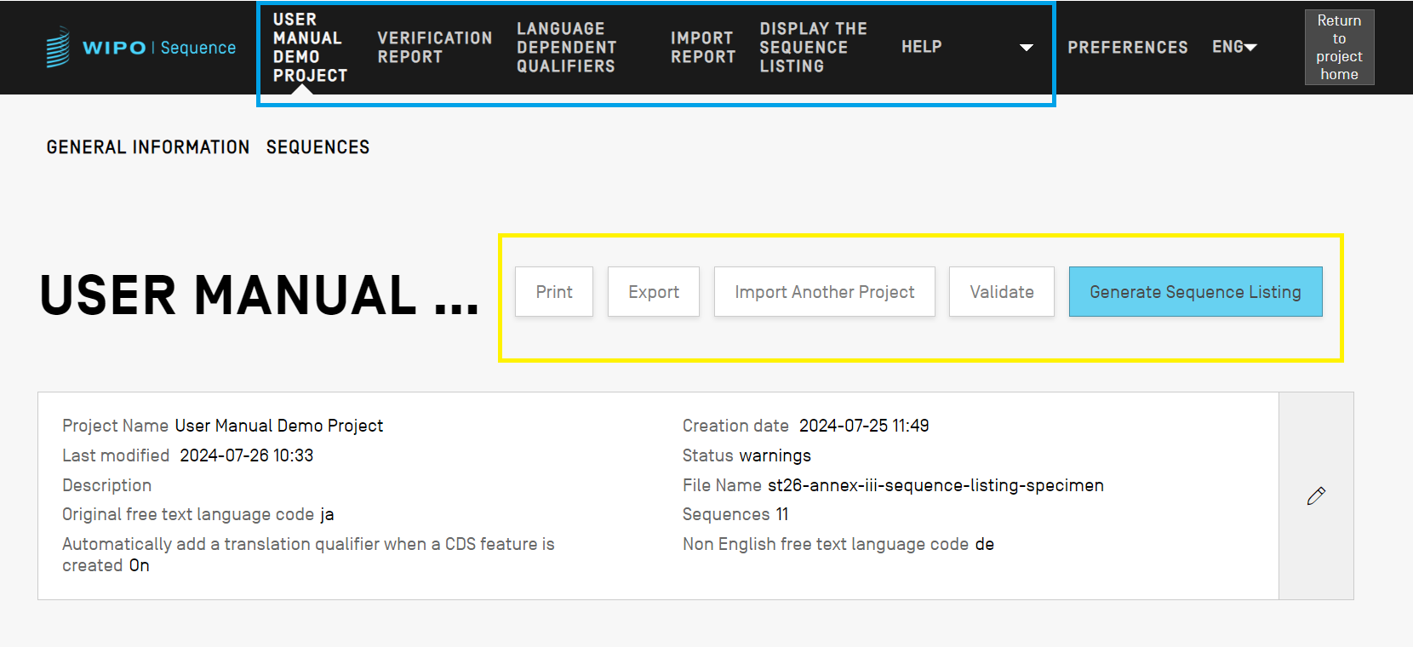
Task: Click the Generate Sequence Listing button
Action: click(1195, 292)
